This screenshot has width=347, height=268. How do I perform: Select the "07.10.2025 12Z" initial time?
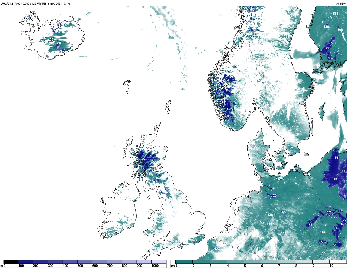[27, 4]
